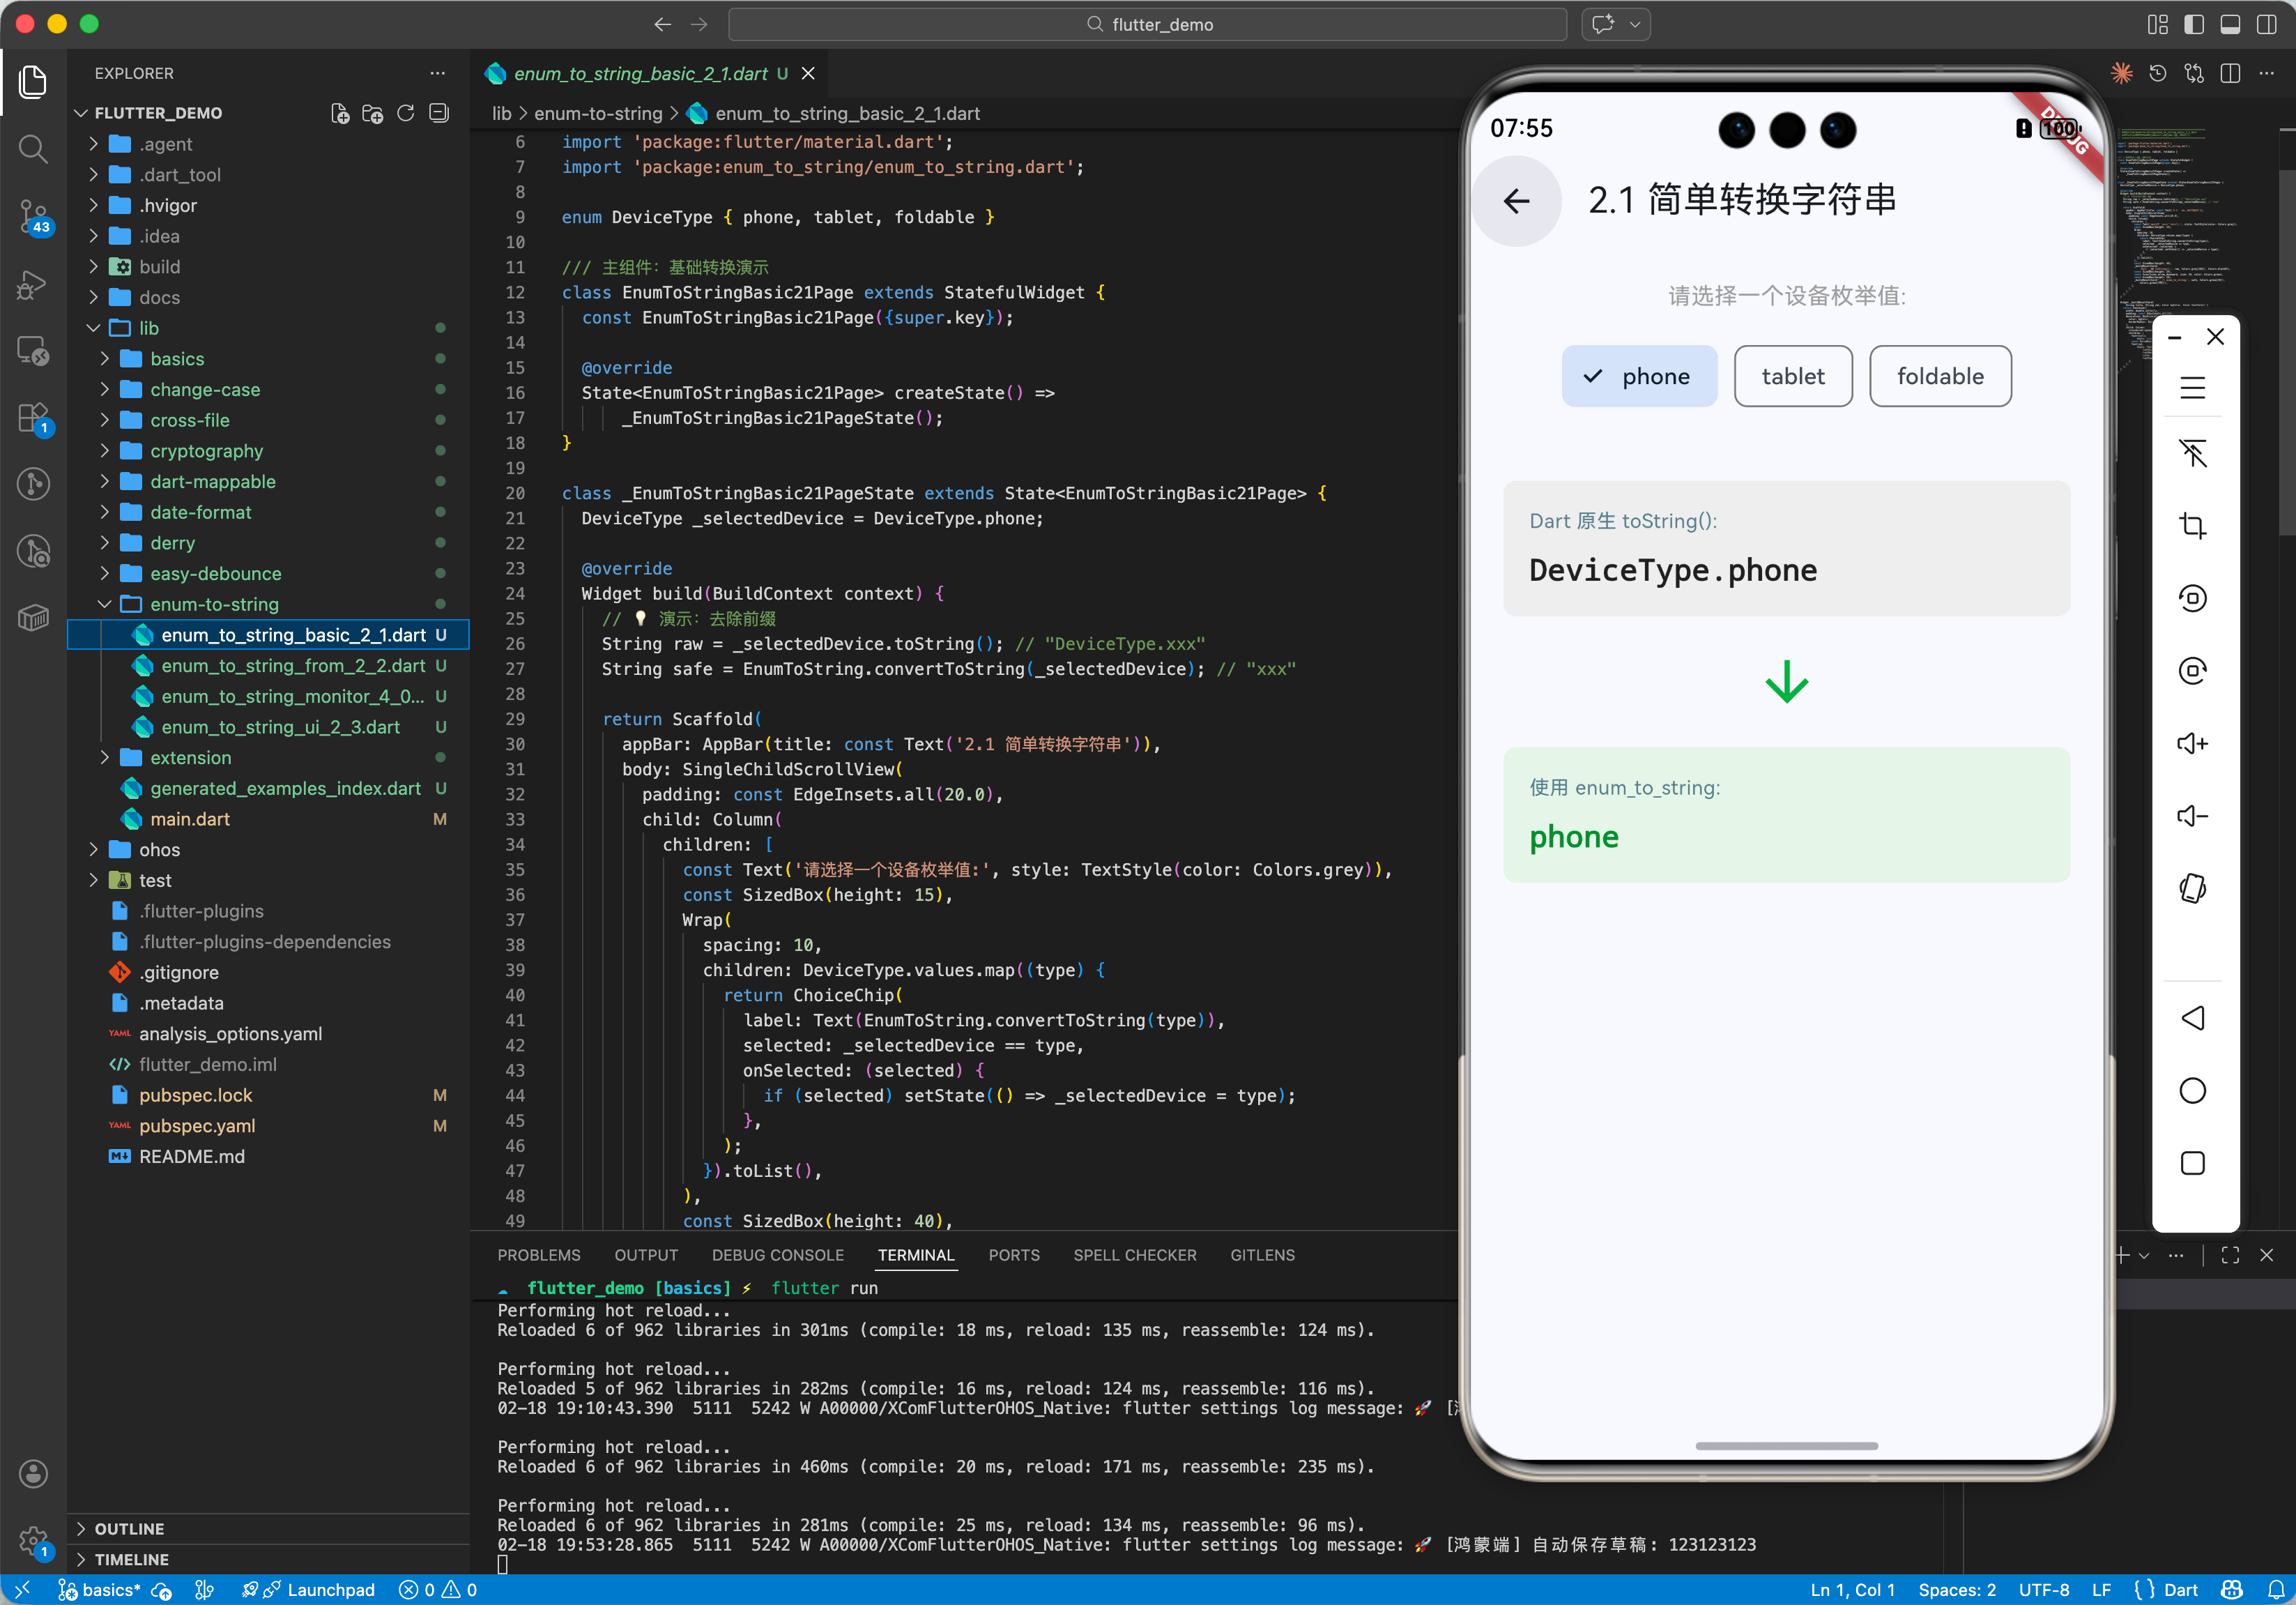Image resolution: width=2296 pixels, height=1605 pixels.
Task: Tap the back arrow in phone app bar
Action: (x=1516, y=201)
